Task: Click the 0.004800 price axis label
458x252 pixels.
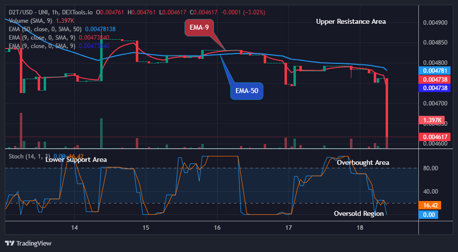Action: 435,63
